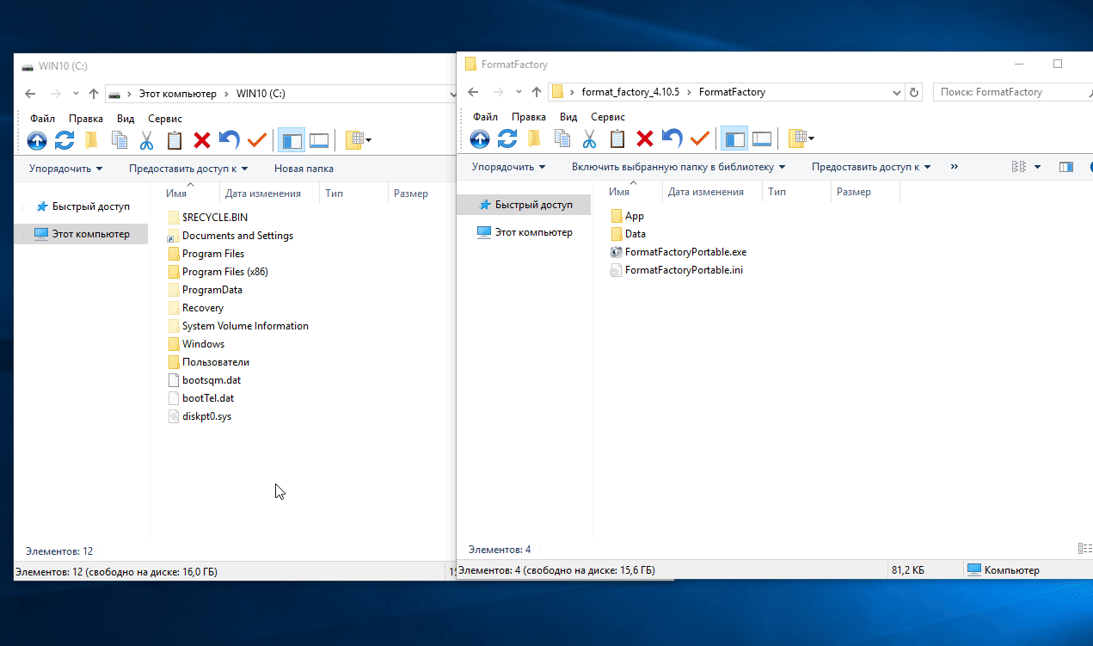The width and height of the screenshot is (1093, 646).
Task: Open Предоставить доступ к dropdown in FormatFactory window
Action: tap(871, 167)
